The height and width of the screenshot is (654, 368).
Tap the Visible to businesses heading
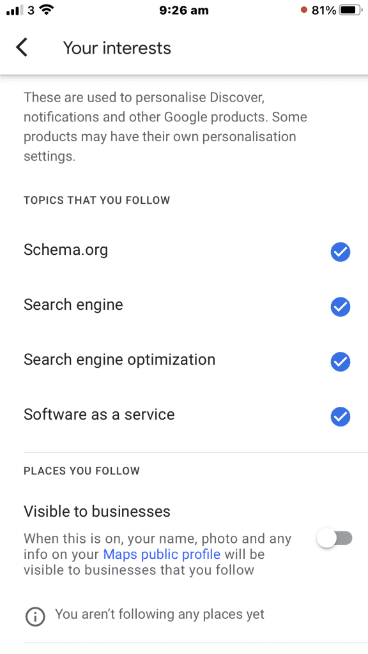point(97,512)
